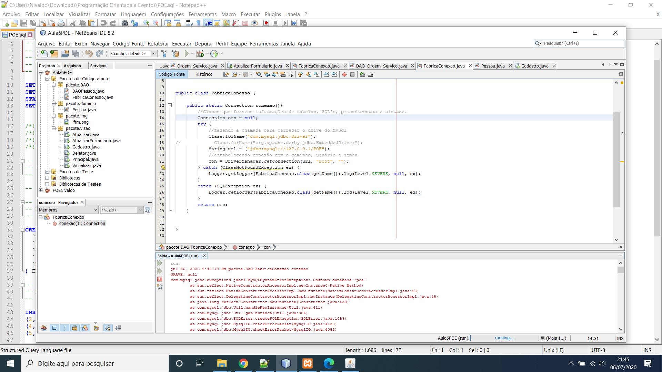Open the config. default dropdown
The width and height of the screenshot is (662, 372).
coord(154,53)
